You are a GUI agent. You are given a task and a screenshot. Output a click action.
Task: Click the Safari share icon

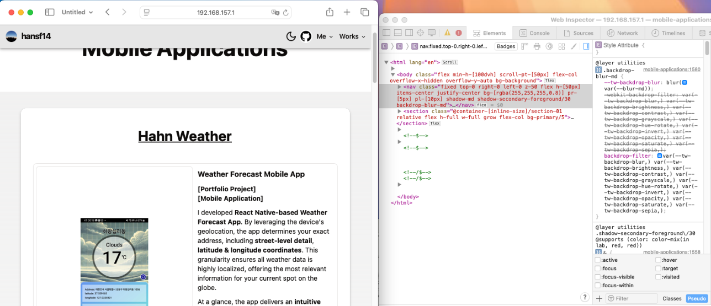click(330, 12)
